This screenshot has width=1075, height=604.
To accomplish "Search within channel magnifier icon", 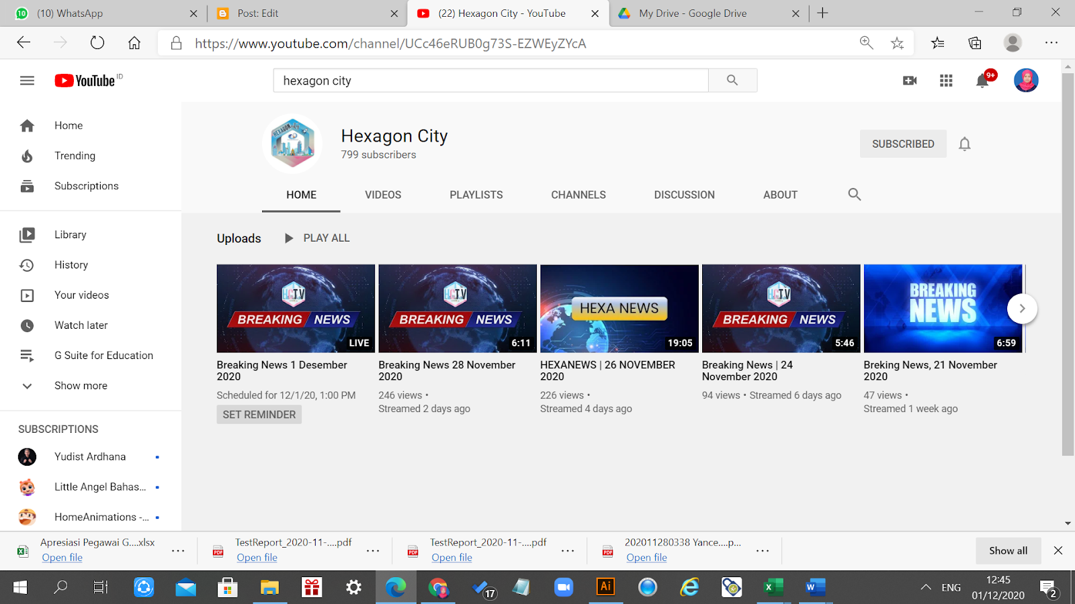I will click(x=855, y=195).
